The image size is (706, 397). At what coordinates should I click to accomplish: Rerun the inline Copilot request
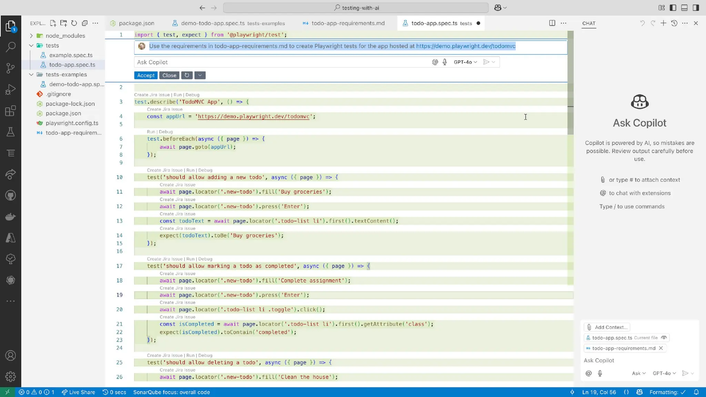point(187,75)
